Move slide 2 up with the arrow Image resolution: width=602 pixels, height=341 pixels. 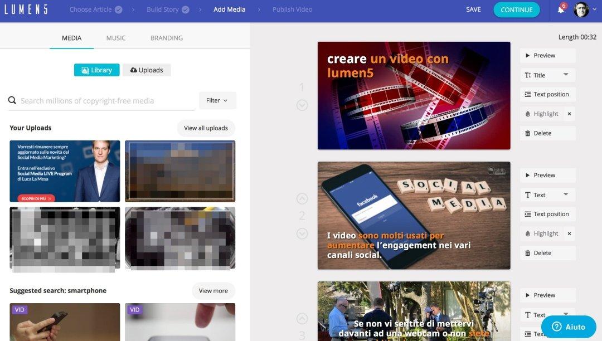302,198
